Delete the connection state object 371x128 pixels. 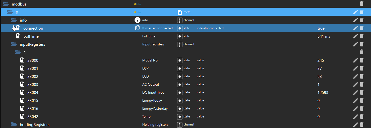click(362, 28)
